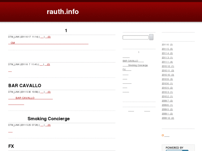
Task: Open comments (0) on 2011 6 17 post
Action: point(48,37)
